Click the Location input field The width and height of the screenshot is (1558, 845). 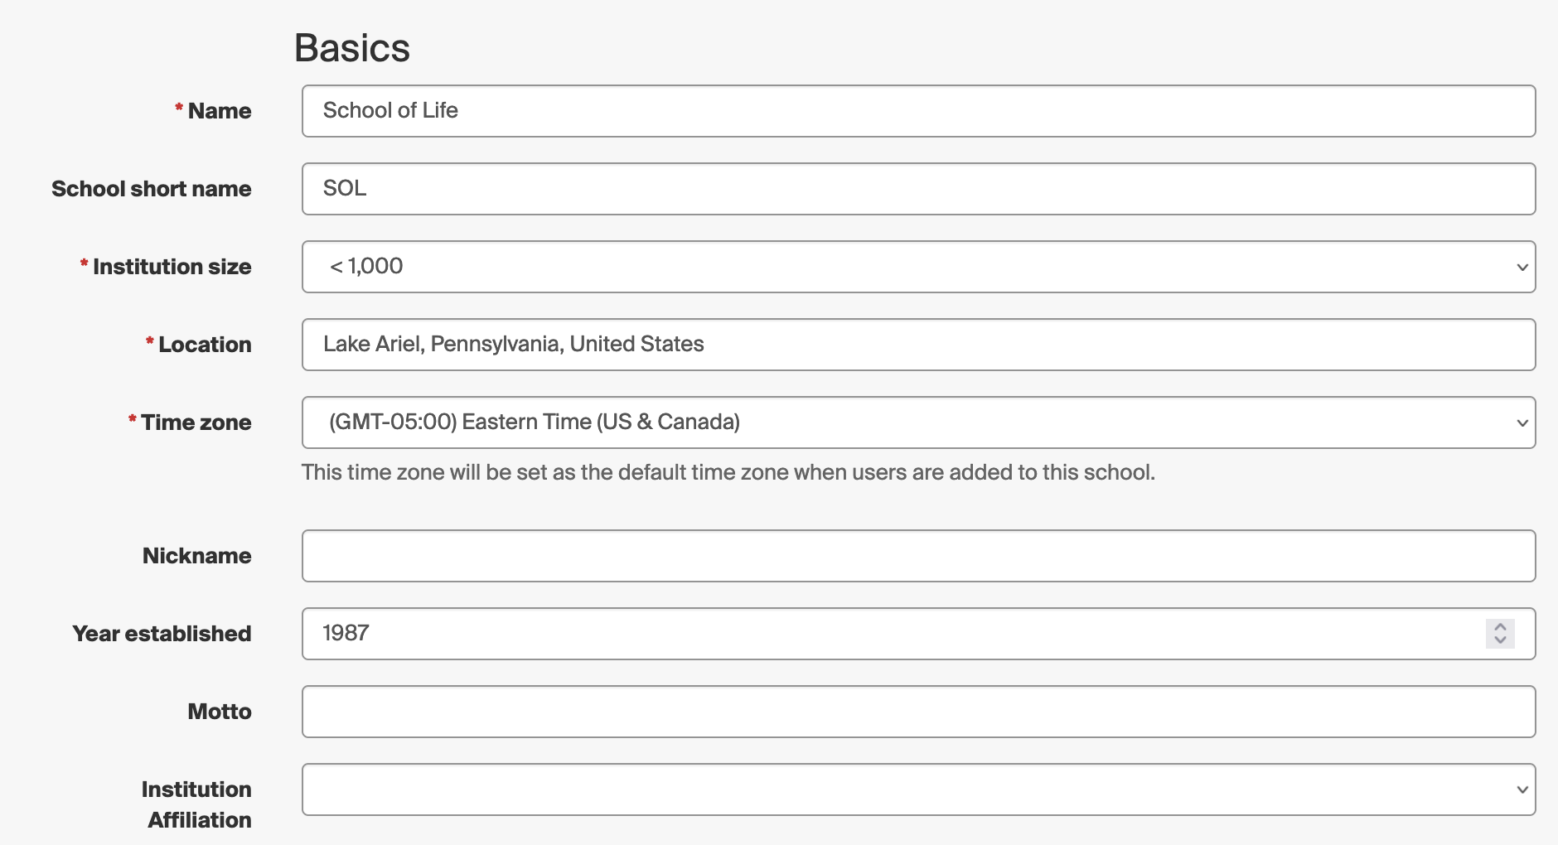coord(918,345)
